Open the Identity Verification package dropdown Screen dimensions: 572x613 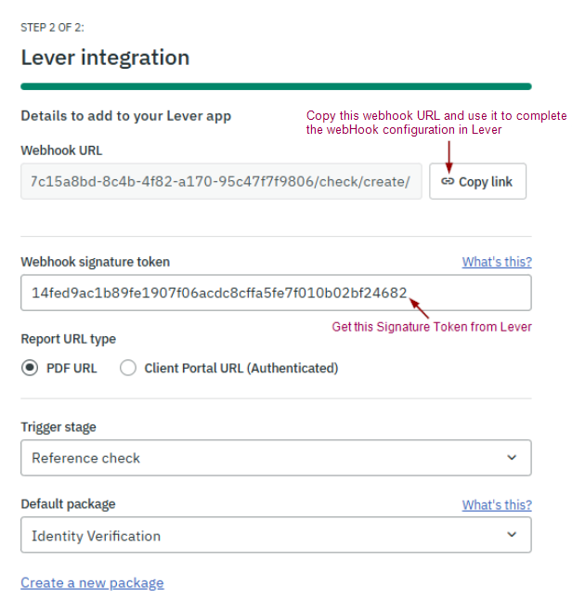point(276,536)
